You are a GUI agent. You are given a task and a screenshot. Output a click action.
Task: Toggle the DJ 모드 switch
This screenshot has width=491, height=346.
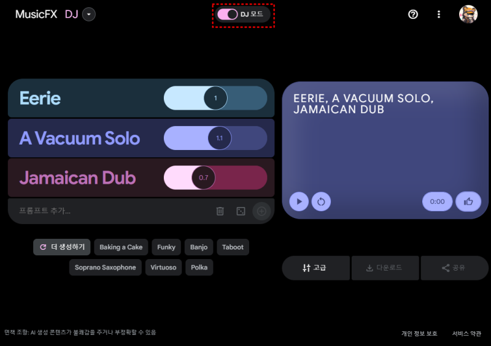pyautogui.click(x=228, y=14)
